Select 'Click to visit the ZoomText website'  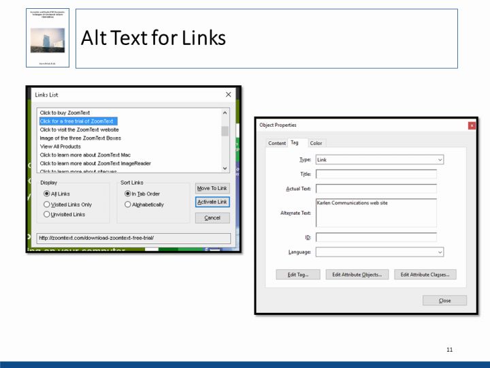coord(79,129)
